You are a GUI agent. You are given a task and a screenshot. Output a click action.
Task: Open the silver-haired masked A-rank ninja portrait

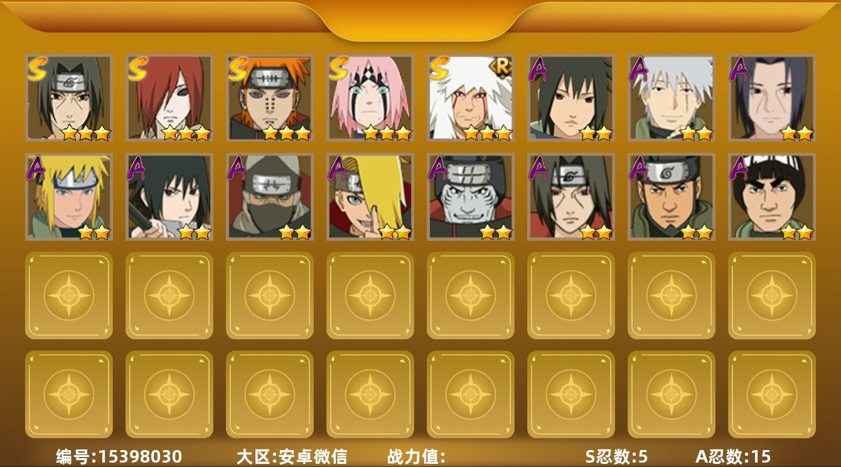[671, 98]
